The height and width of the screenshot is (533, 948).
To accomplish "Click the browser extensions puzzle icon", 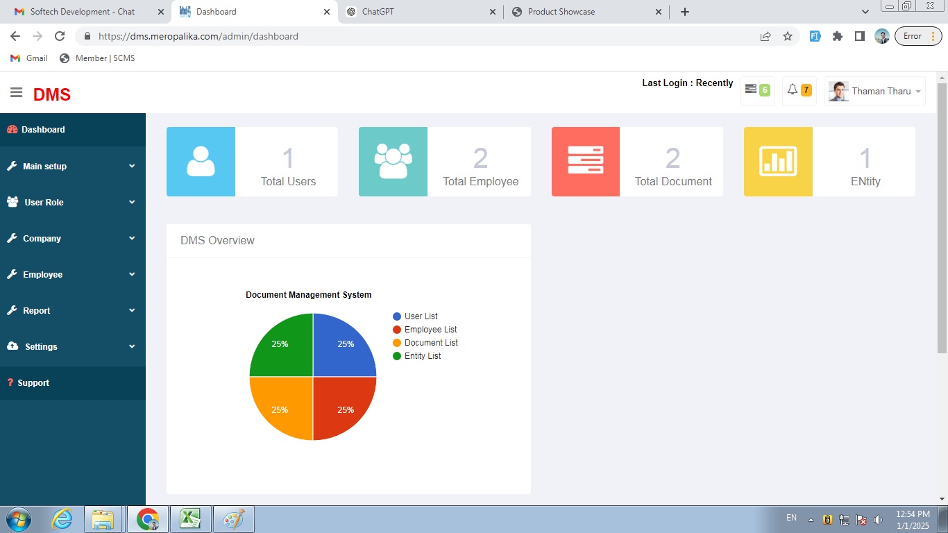I will [x=837, y=36].
